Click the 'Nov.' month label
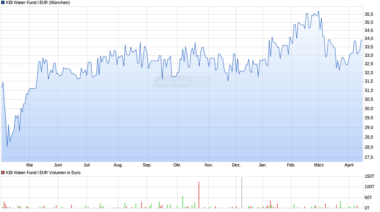Image resolution: width=380 pixels, height=212 pixels. [209, 165]
